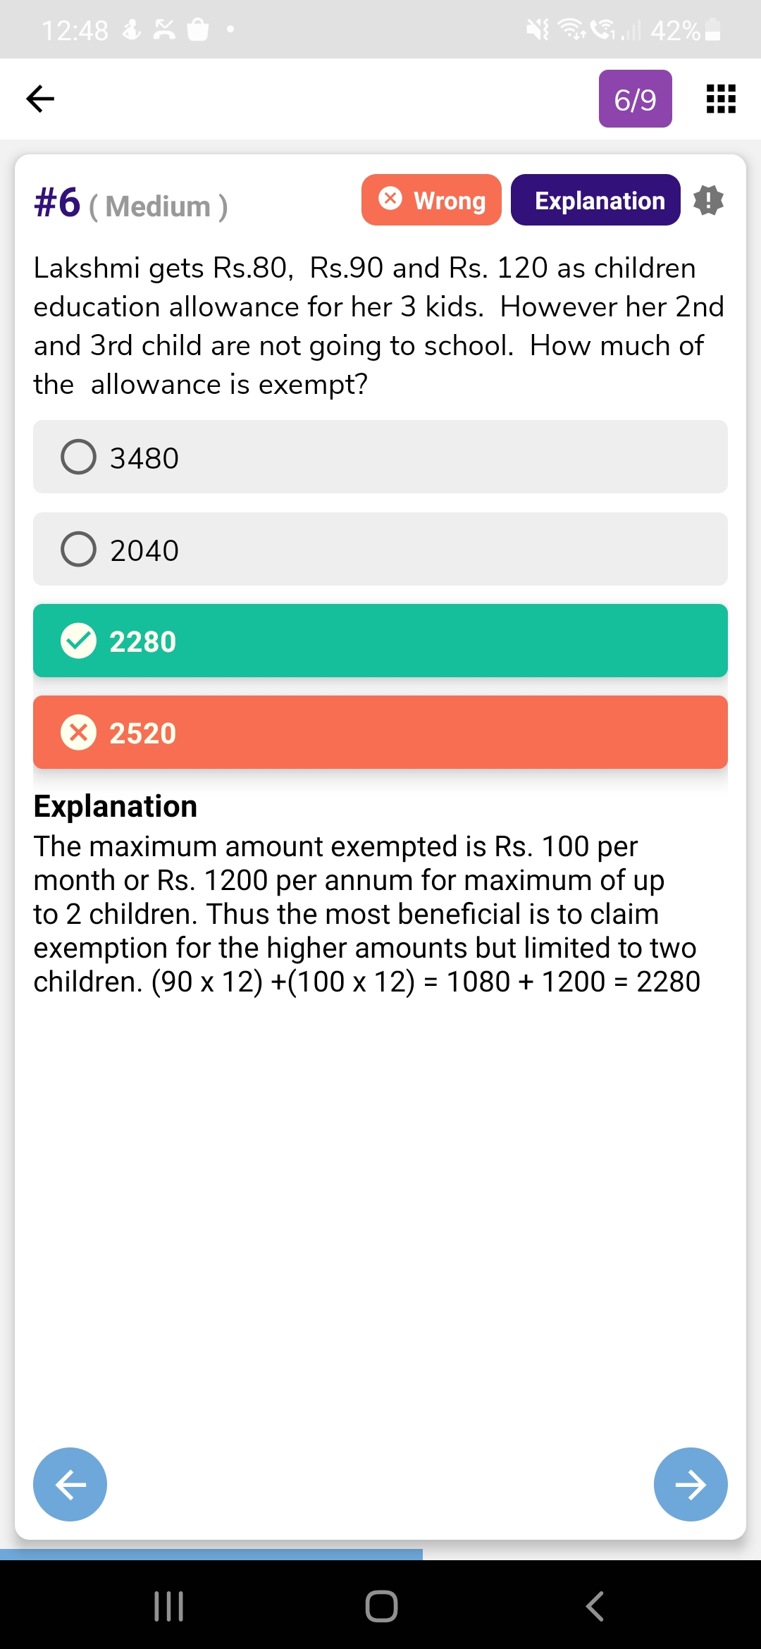
Task: Tap the Wrong status badge
Action: [x=431, y=200]
